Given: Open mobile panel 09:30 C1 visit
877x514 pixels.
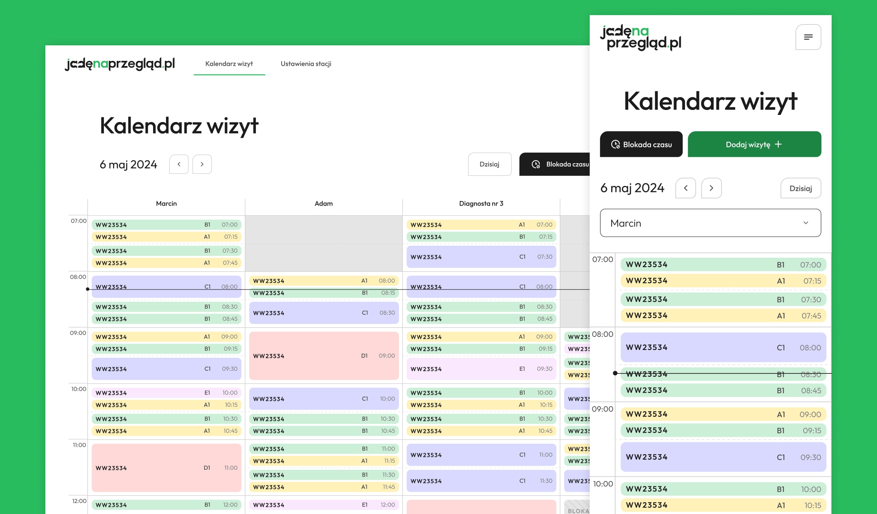Looking at the screenshot, I should click(x=723, y=457).
